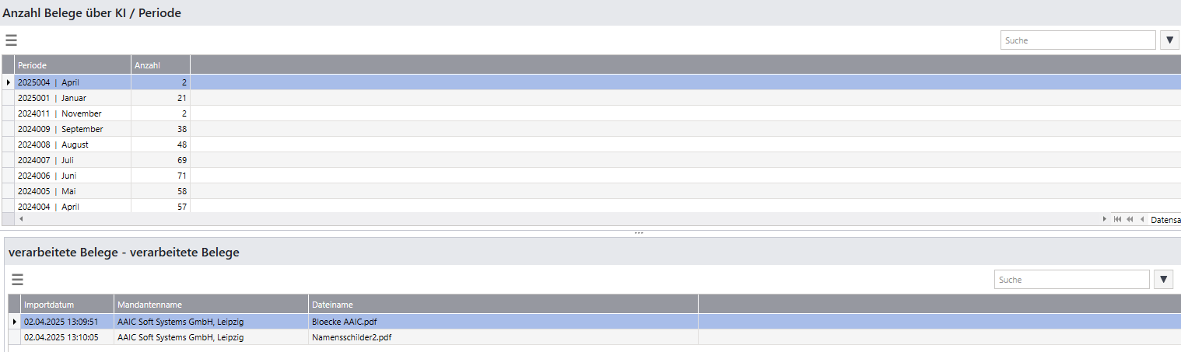Open filter dropdown beside lower Suche field
Image resolution: width=1181 pixels, height=352 pixels.
pos(1164,280)
